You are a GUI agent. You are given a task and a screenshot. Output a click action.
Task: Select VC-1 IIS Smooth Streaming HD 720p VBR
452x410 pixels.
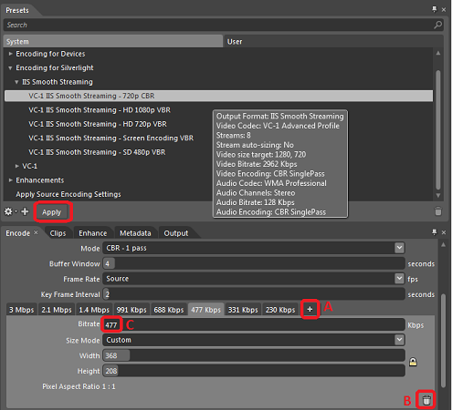[x=98, y=124]
